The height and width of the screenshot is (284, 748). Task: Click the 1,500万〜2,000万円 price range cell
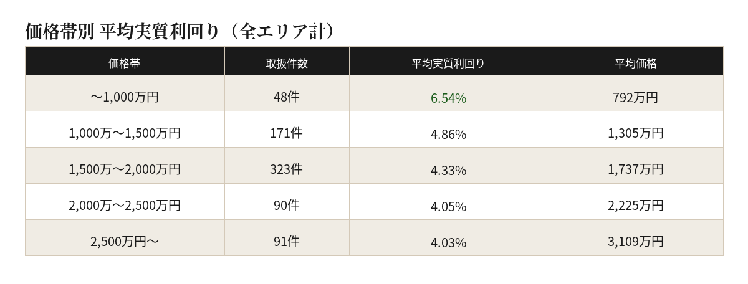(125, 169)
